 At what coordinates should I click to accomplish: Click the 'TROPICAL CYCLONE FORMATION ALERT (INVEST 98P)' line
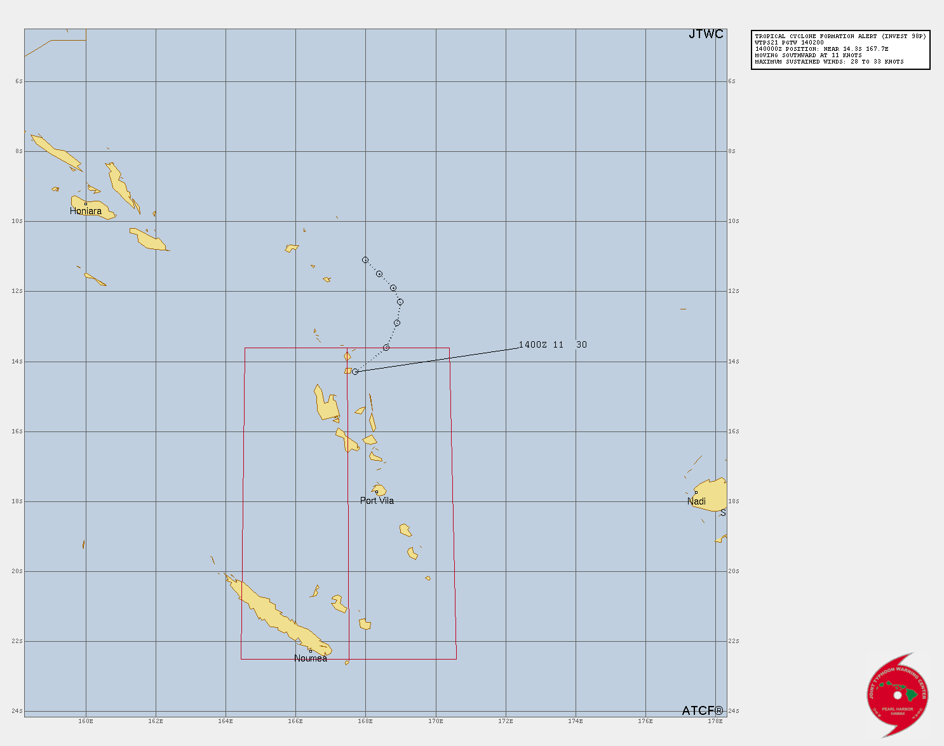(840, 36)
